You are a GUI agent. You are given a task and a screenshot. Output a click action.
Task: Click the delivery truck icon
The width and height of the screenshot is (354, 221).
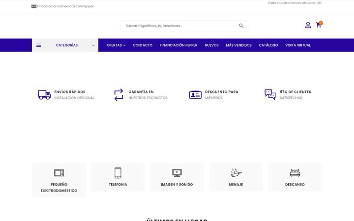tap(44, 95)
